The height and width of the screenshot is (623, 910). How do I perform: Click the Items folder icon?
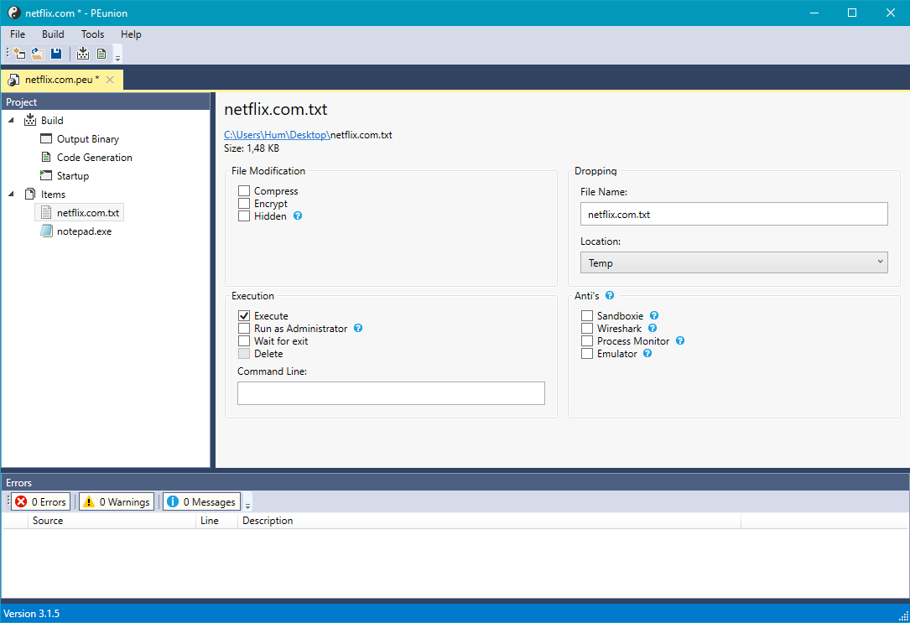pos(30,194)
